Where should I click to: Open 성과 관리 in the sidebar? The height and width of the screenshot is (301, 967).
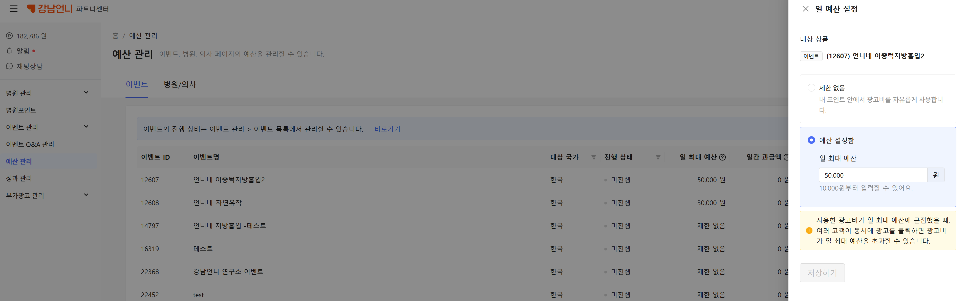coord(19,178)
